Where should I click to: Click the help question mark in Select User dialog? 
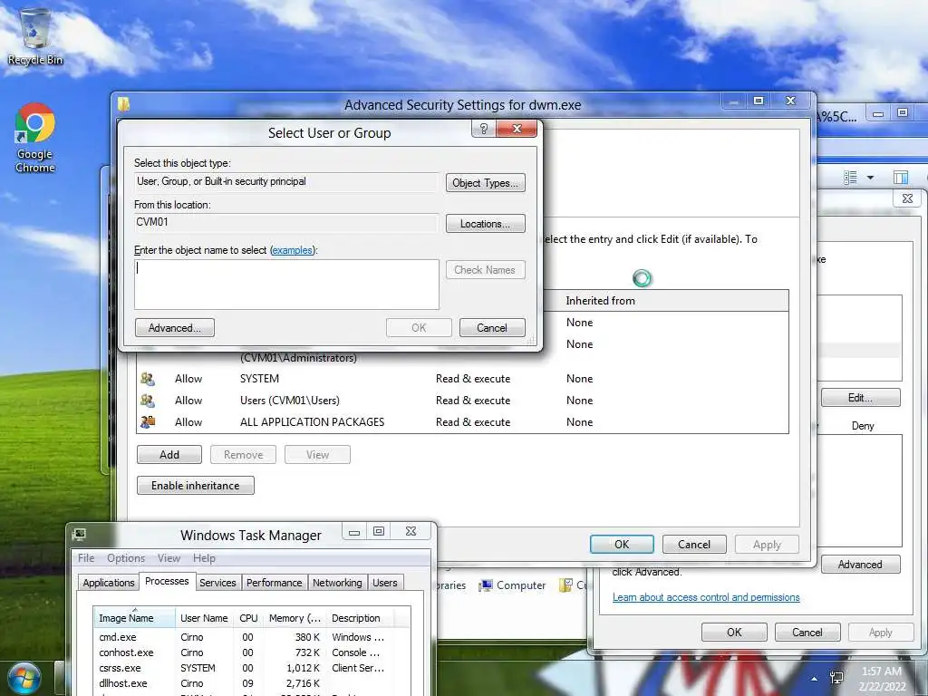484,129
